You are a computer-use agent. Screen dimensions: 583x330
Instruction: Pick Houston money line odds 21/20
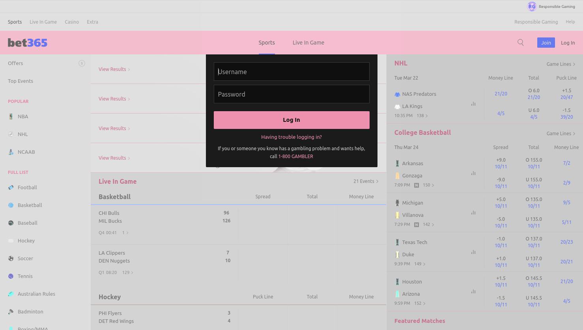pyautogui.click(x=566, y=282)
